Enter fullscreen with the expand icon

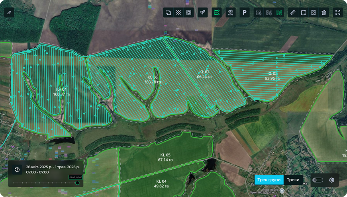[337, 12]
